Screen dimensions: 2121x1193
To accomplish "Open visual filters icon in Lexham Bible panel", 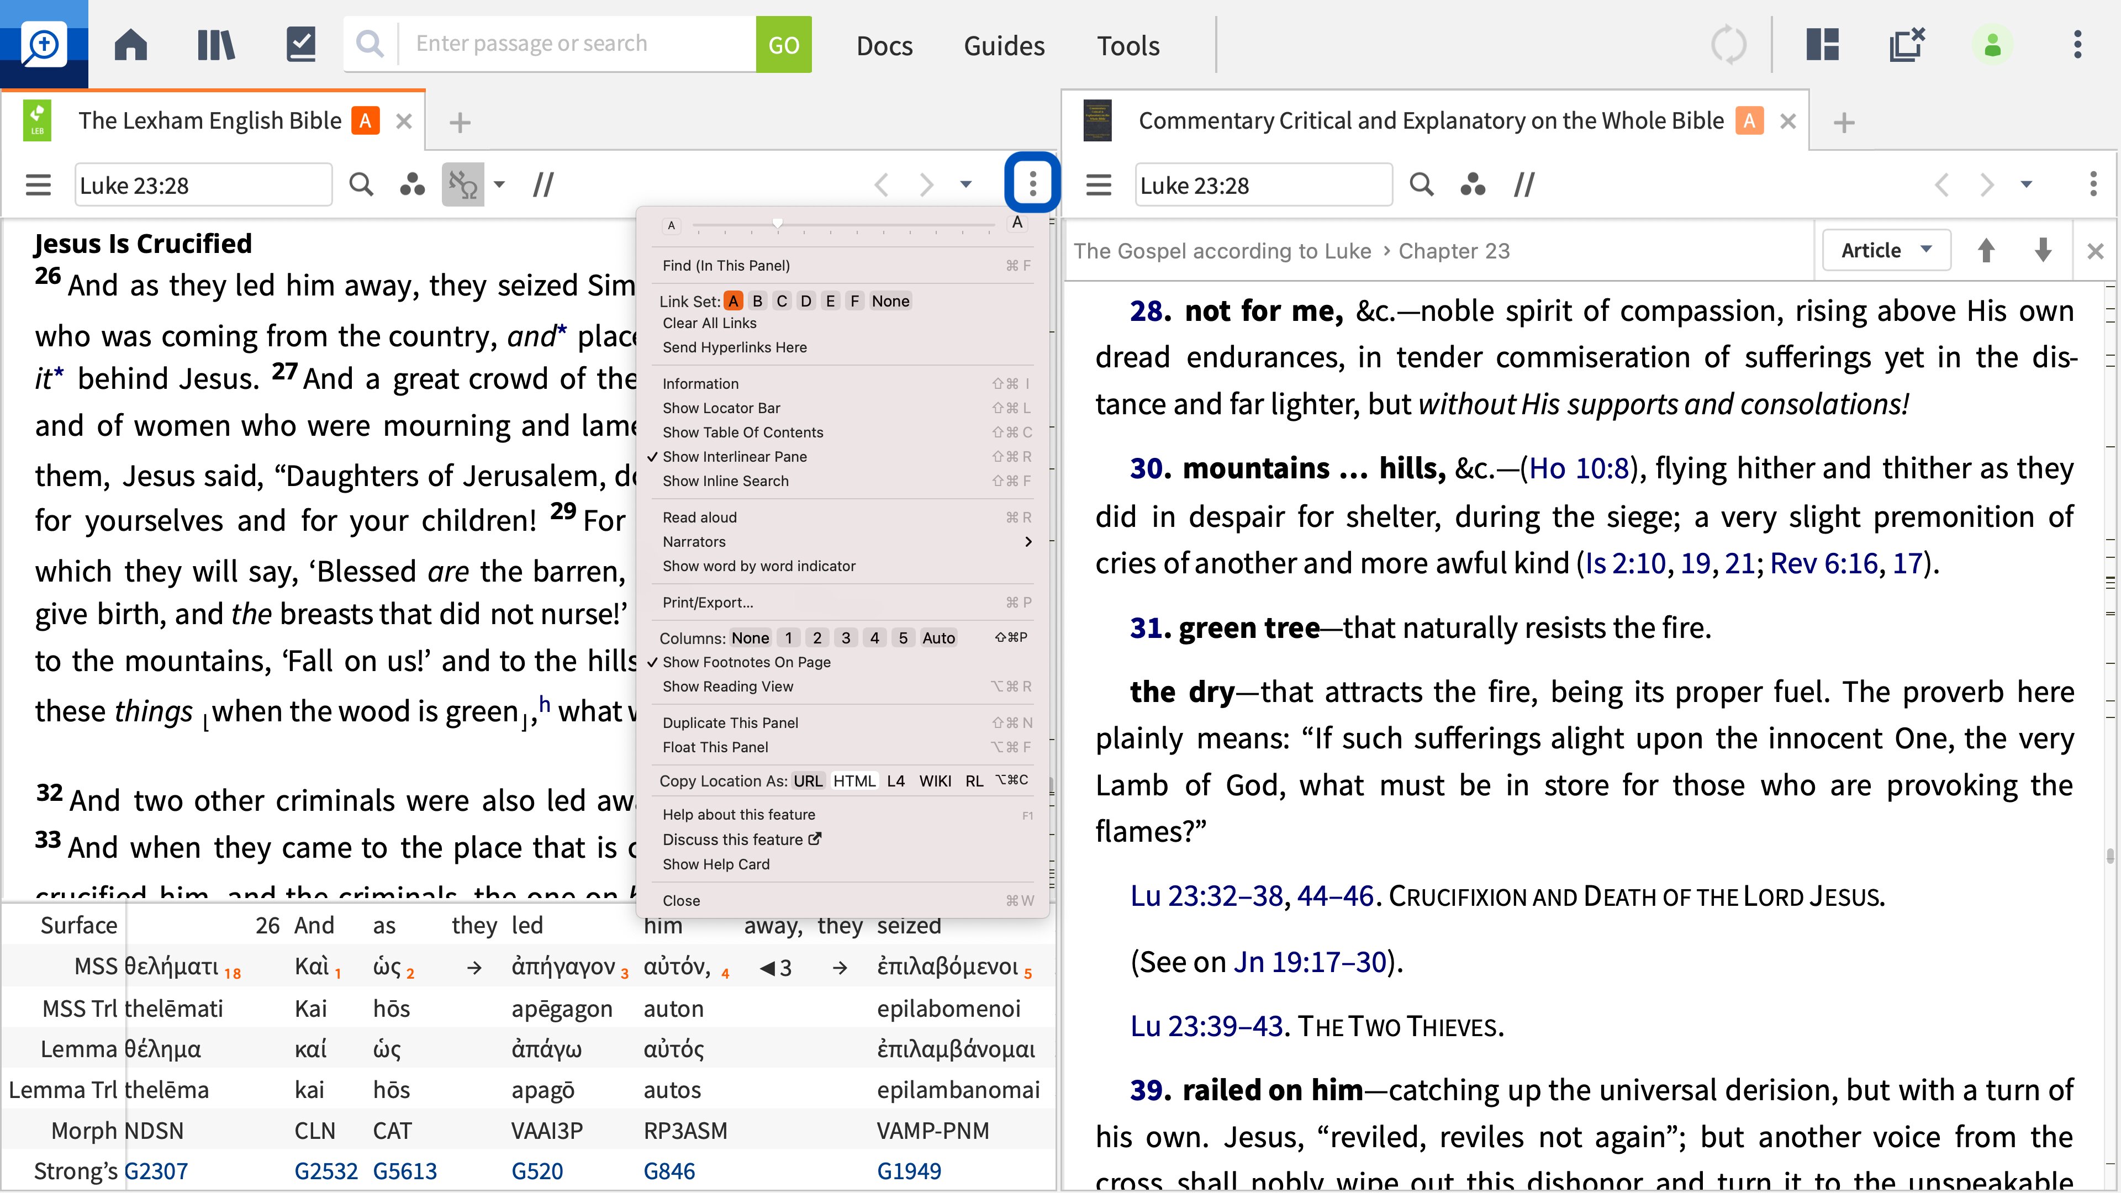I will tap(413, 184).
